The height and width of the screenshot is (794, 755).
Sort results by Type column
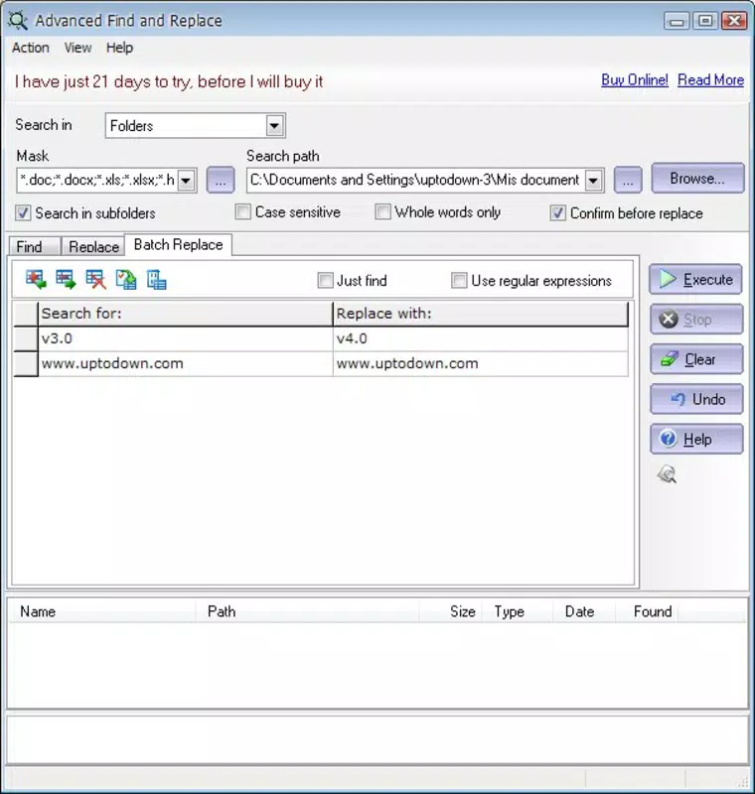(x=518, y=611)
